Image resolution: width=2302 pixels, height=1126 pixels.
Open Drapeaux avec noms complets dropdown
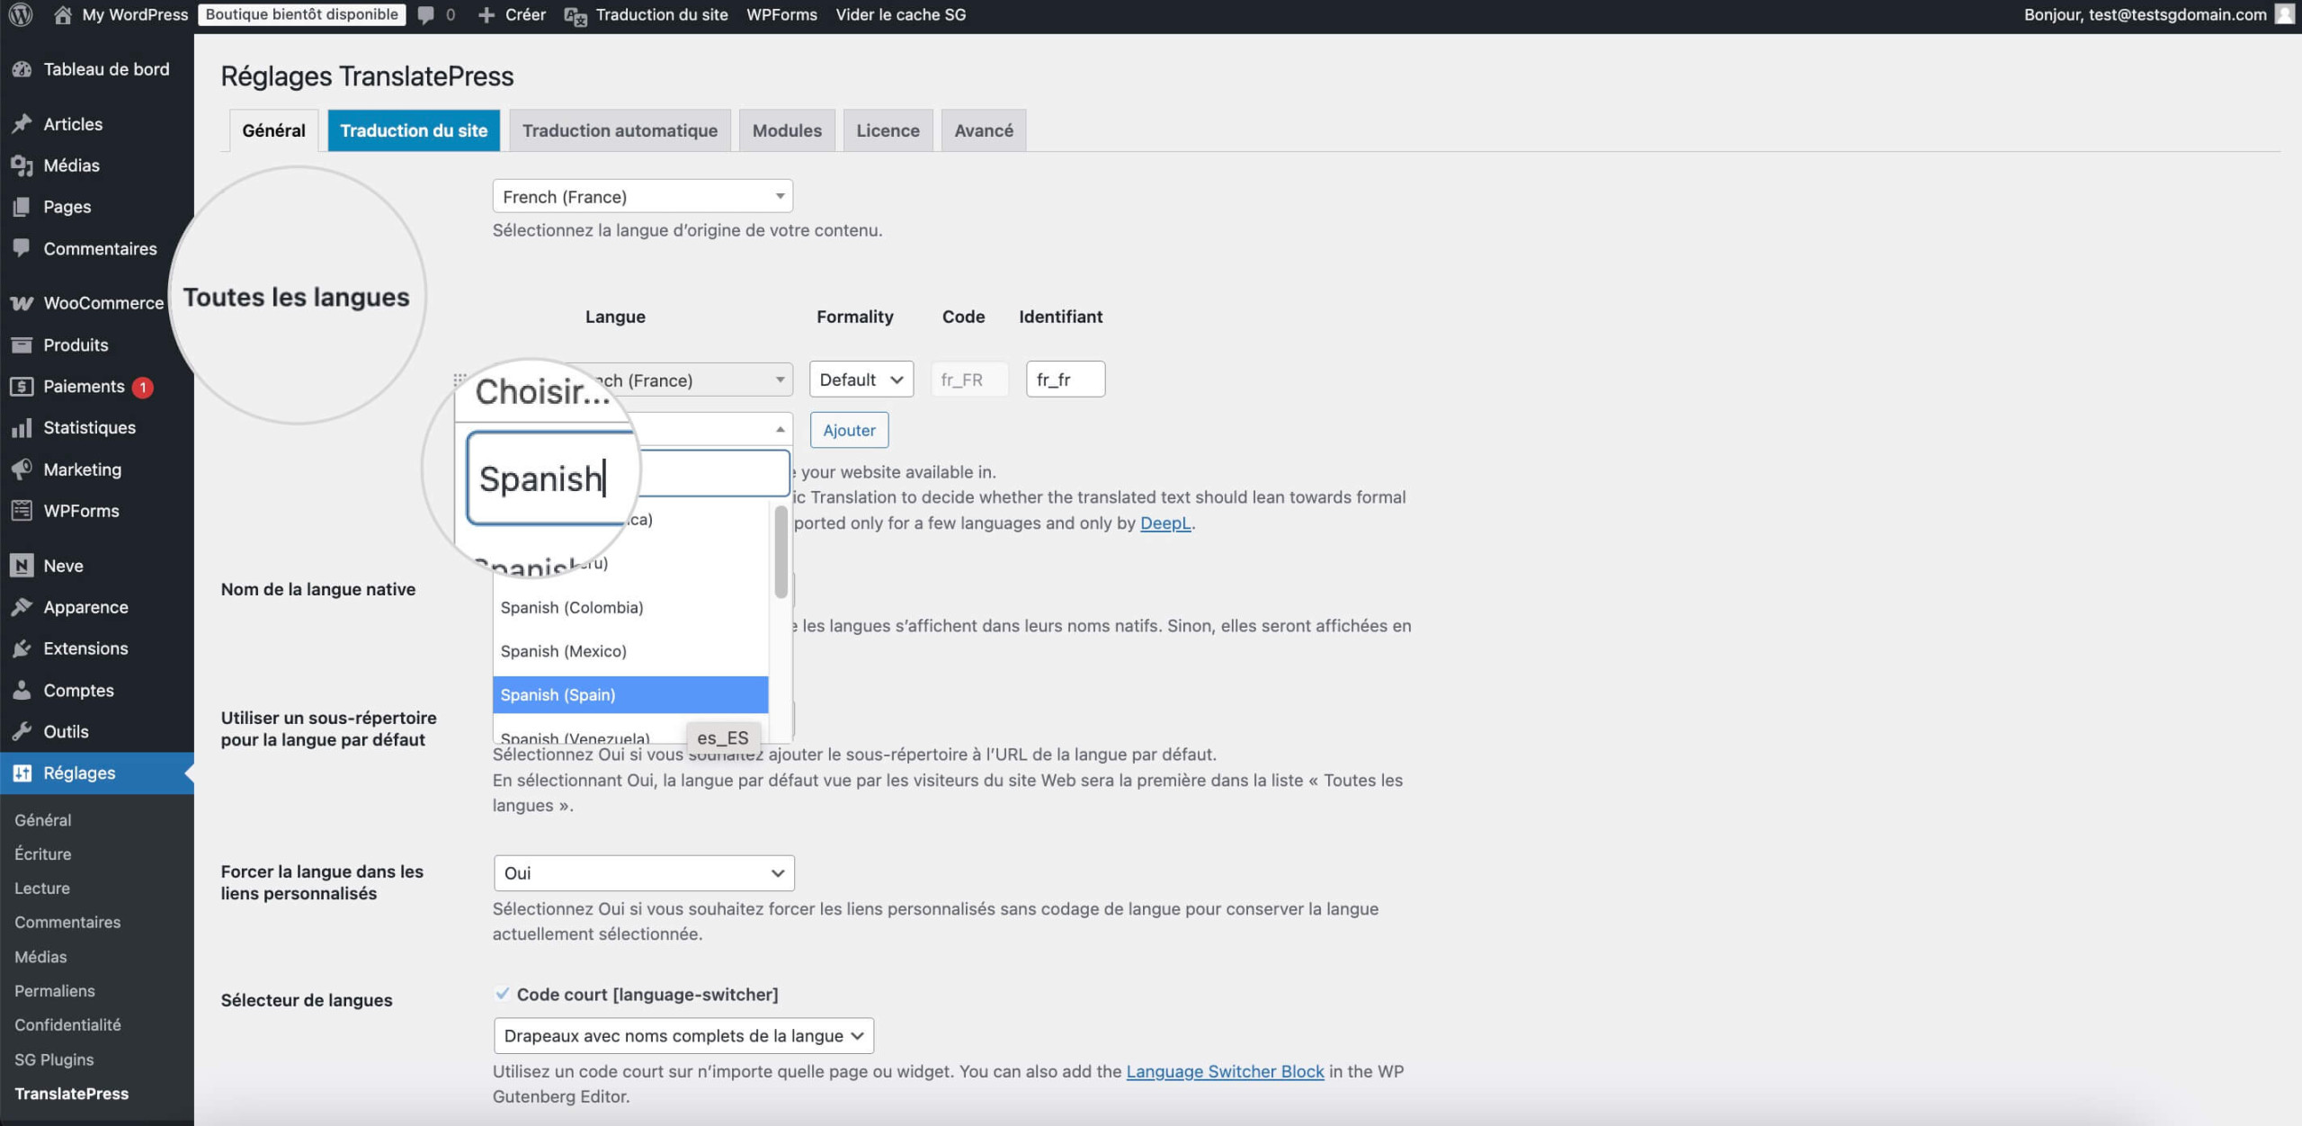(x=683, y=1035)
